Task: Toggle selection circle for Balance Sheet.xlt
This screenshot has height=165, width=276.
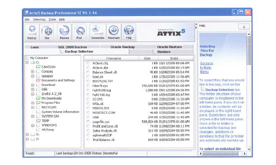Action: point(88,72)
